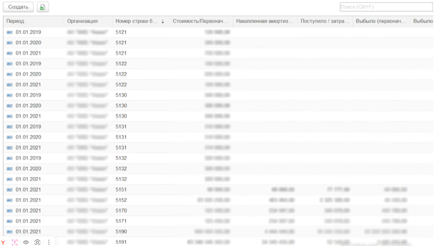Screen dimensions: 436x246
Task: Click the Стоимость/Первонач... column header
Action: tap(200, 21)
